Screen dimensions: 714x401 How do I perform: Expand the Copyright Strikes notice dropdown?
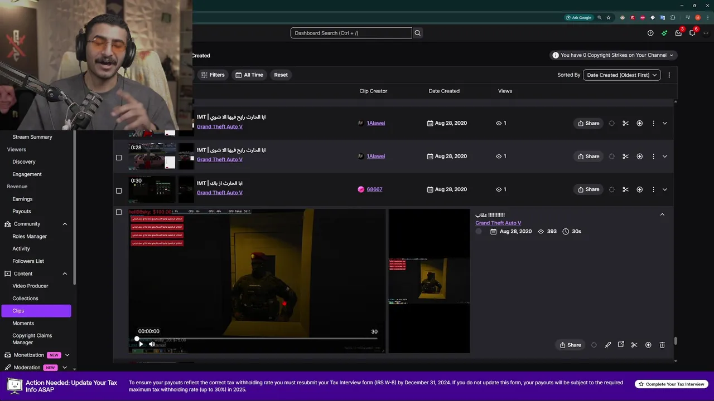pos(613,55)
